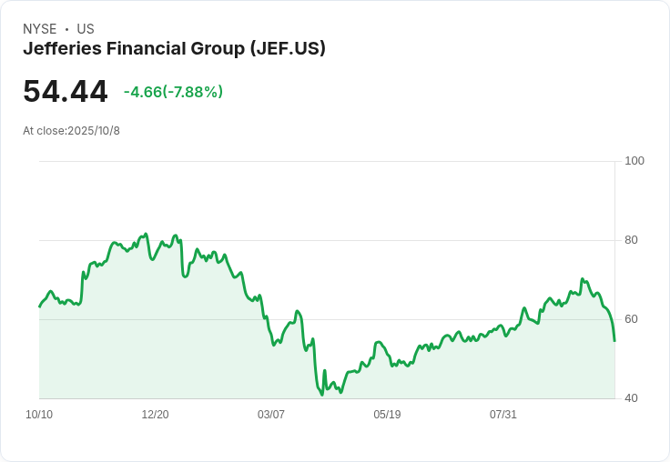Click the 40 y-axis price label
Viewport: 670px width, 462px height.
tap(631, 398)
